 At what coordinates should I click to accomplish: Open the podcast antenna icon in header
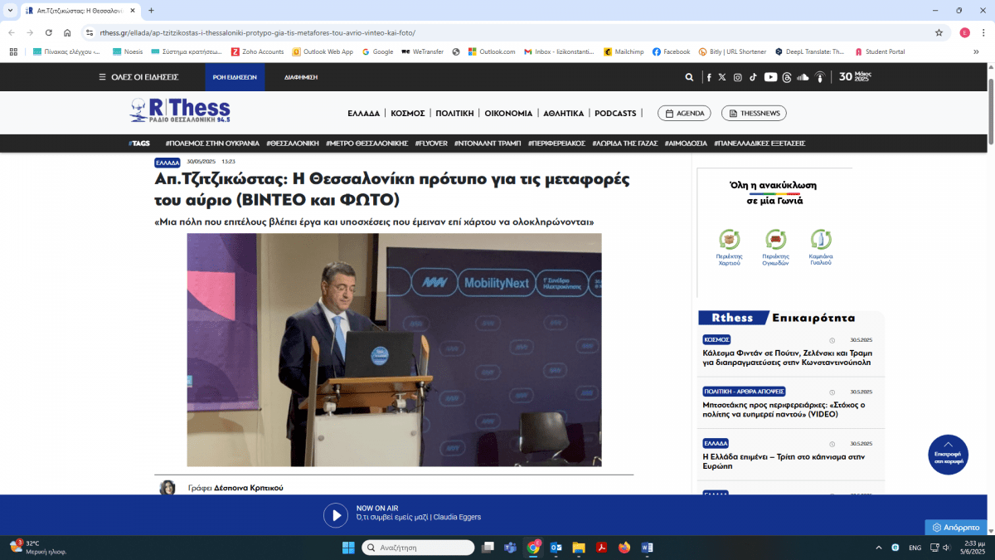coord(820,77)
